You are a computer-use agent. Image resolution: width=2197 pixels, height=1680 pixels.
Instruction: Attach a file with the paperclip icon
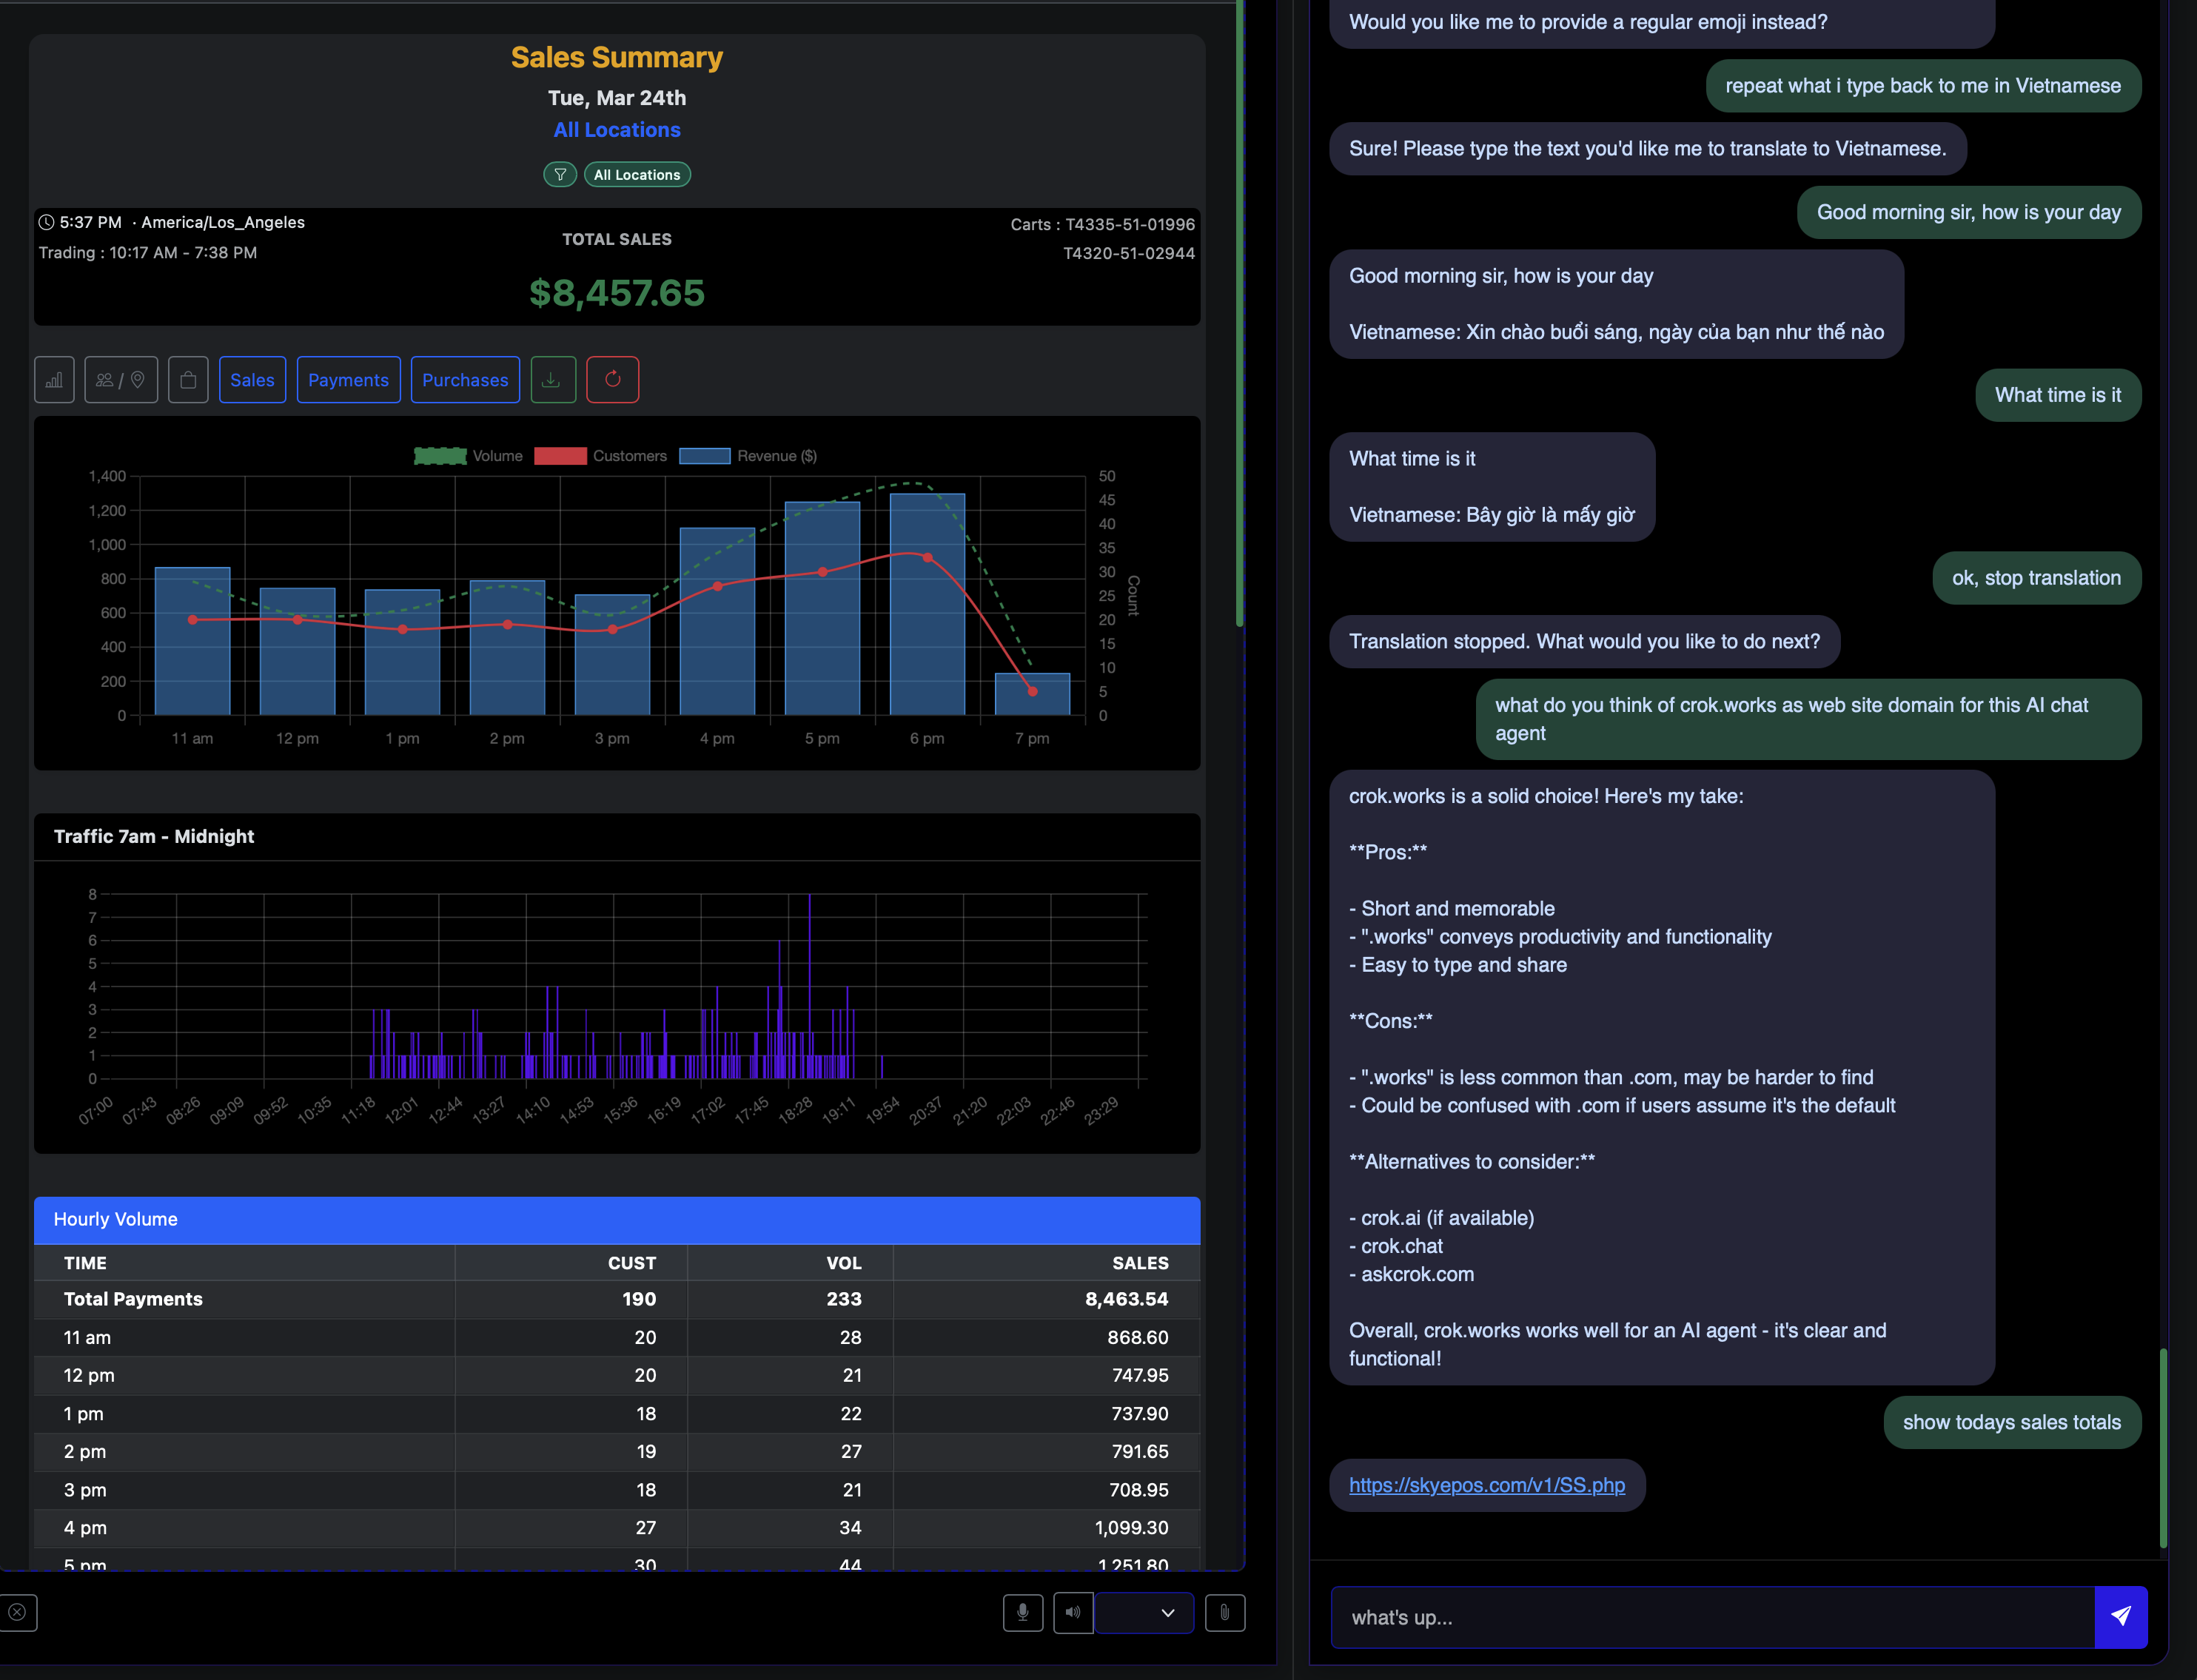pos(1225,1613)
